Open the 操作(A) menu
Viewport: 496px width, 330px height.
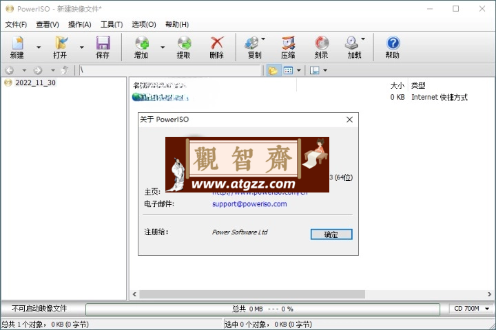point(80,24)
